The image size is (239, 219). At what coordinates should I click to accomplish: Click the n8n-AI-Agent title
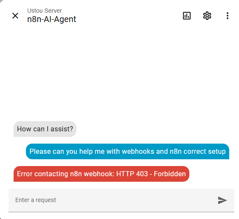51,19
